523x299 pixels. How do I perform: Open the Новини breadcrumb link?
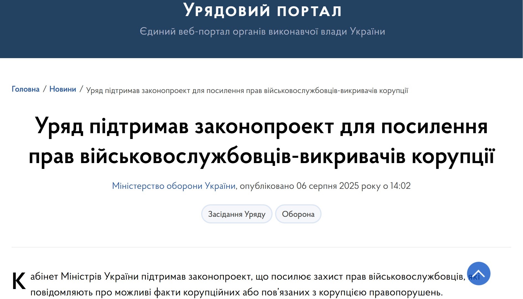(63, 89)
